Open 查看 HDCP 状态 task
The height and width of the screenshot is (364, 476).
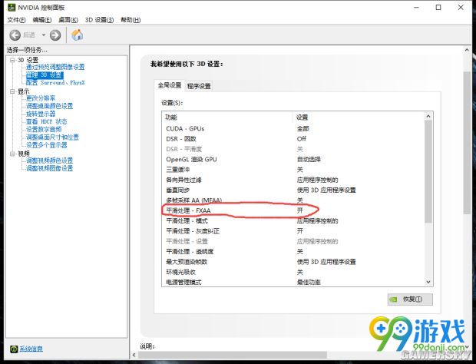click(x=46, y=121)
